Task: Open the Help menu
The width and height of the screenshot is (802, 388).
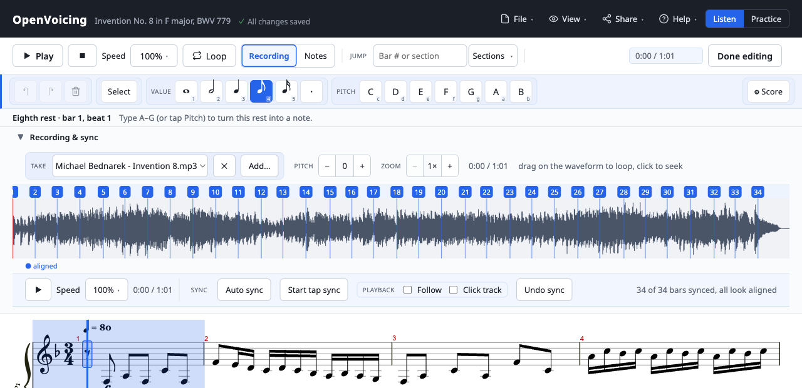Action: (678, 19)
